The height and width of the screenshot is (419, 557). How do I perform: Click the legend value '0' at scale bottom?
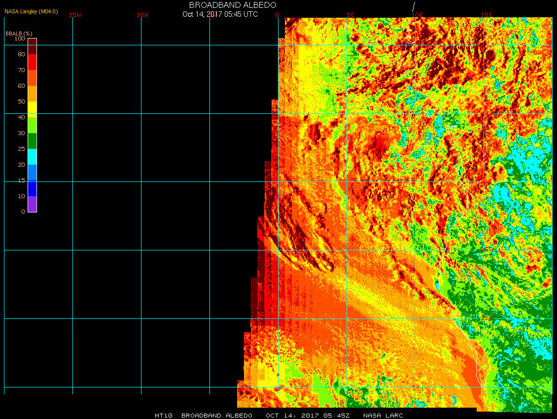pyautogui.click(x=23, y=211)
